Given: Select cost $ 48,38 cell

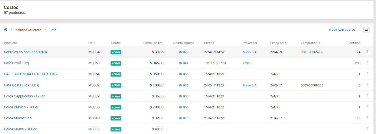Looking at the screenshot, I should [158, 129].
